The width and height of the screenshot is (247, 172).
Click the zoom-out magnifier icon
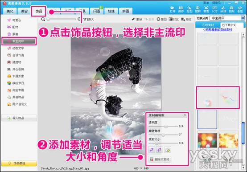[x=43, y=19]
